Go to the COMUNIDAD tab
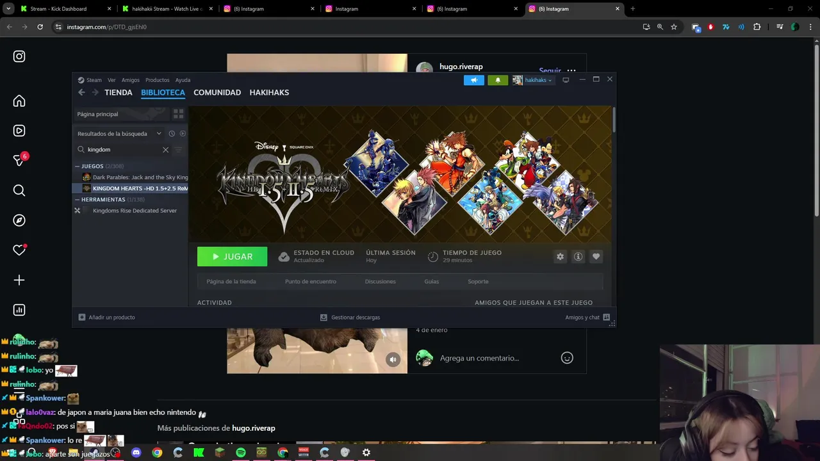 pyautogui.click(x=217, y=92)
